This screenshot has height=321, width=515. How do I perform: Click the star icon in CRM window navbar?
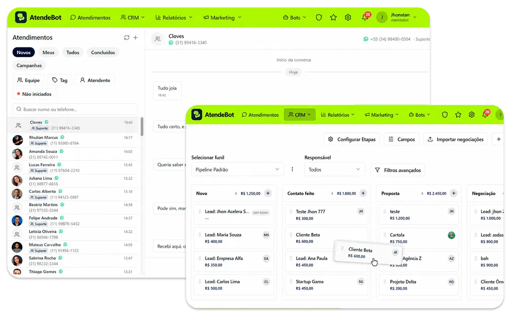coord(458,114)
